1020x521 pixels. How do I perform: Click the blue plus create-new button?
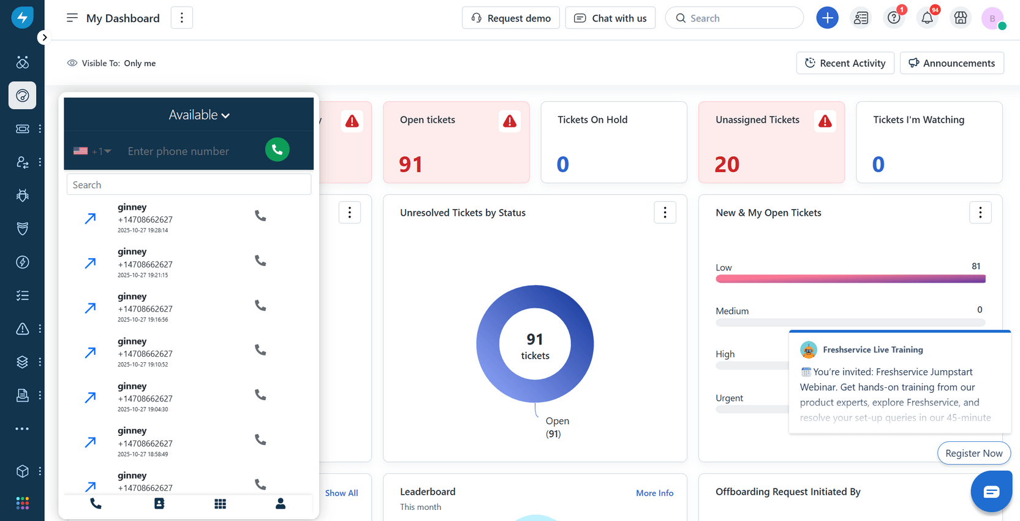coord(828,18)
